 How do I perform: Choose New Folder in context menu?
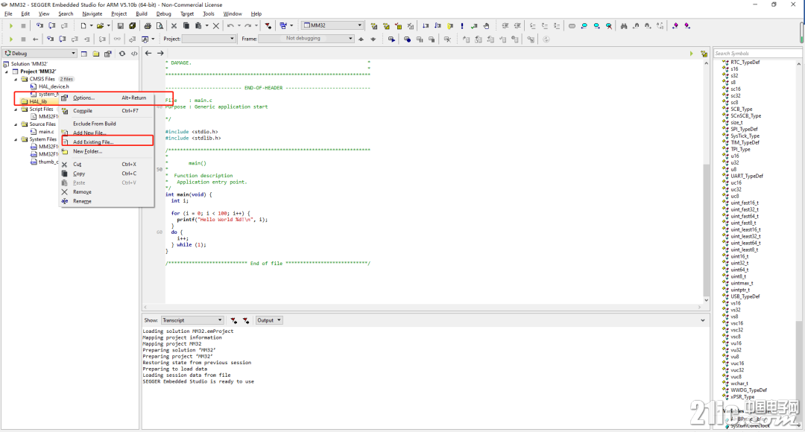[107, 151]
